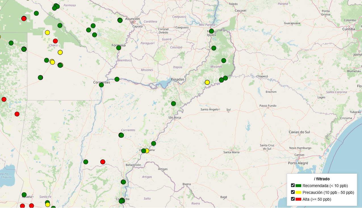Click the green marker above the Misiones label
This screenshot has width=362, height=208.
(x=224, y=61)
